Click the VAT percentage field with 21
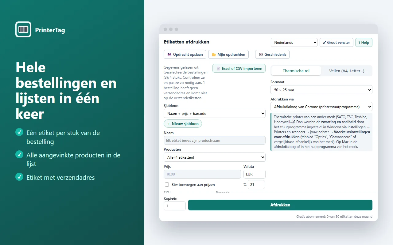The width and height of the screenshot is (393, 245). pos(256,185)
